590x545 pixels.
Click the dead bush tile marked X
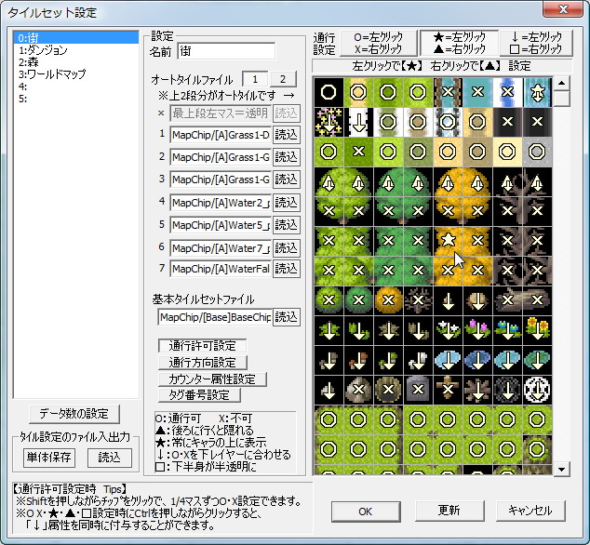[x=418, y=300]
